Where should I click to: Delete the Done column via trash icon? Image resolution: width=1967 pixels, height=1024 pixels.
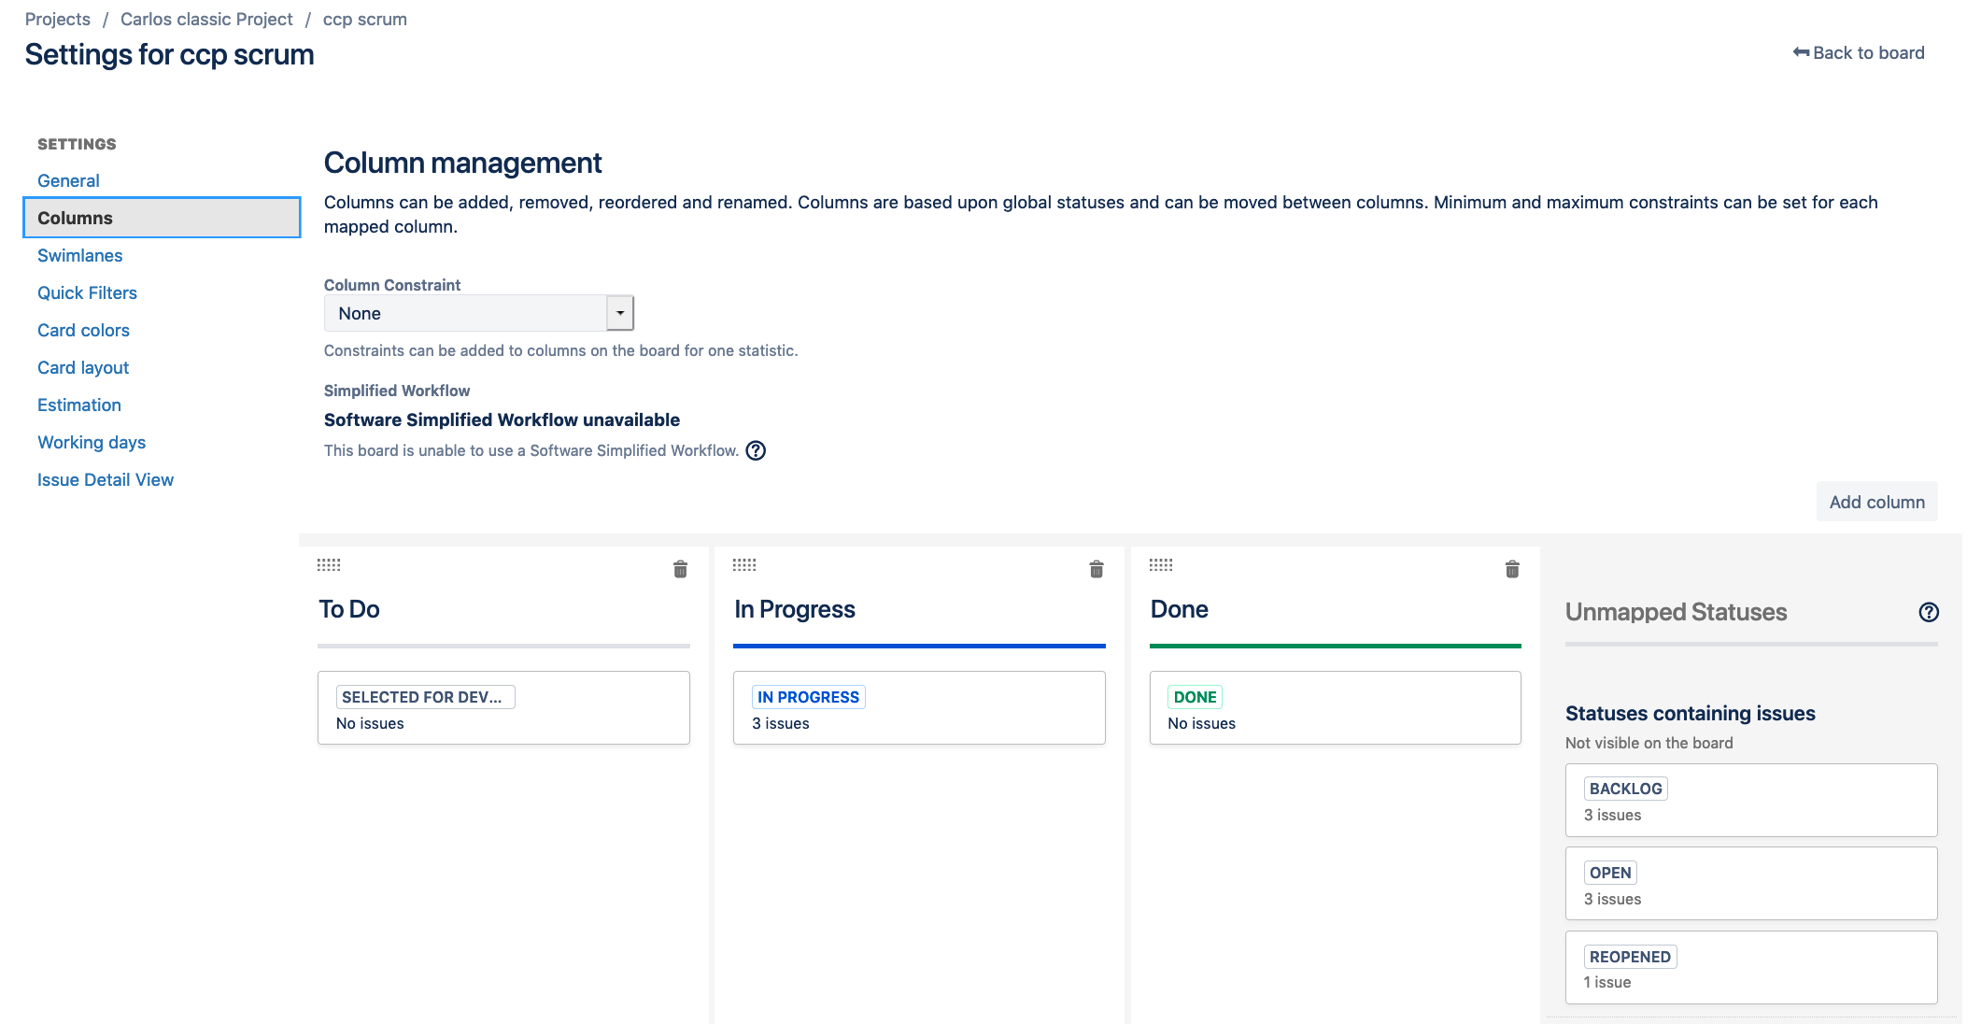point(1512,569)
